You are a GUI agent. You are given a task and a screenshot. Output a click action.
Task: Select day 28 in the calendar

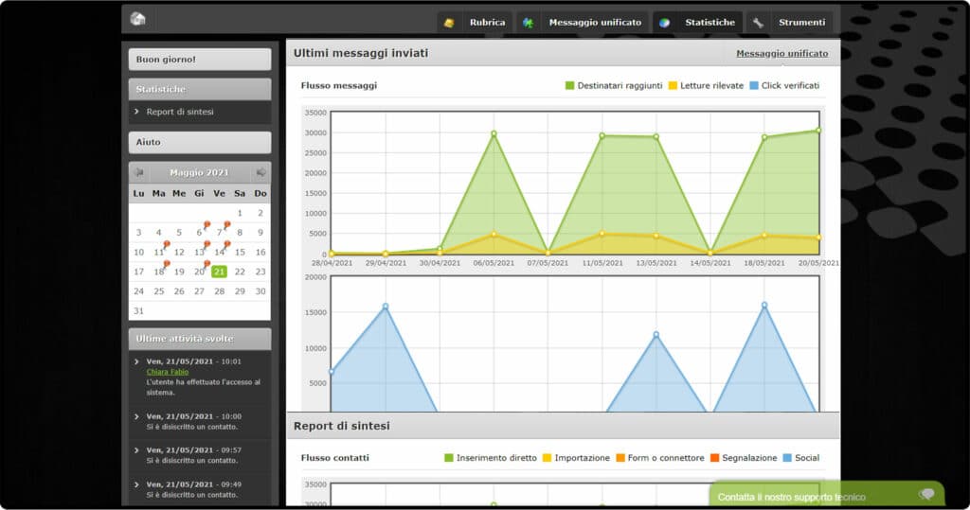(219, 291)
